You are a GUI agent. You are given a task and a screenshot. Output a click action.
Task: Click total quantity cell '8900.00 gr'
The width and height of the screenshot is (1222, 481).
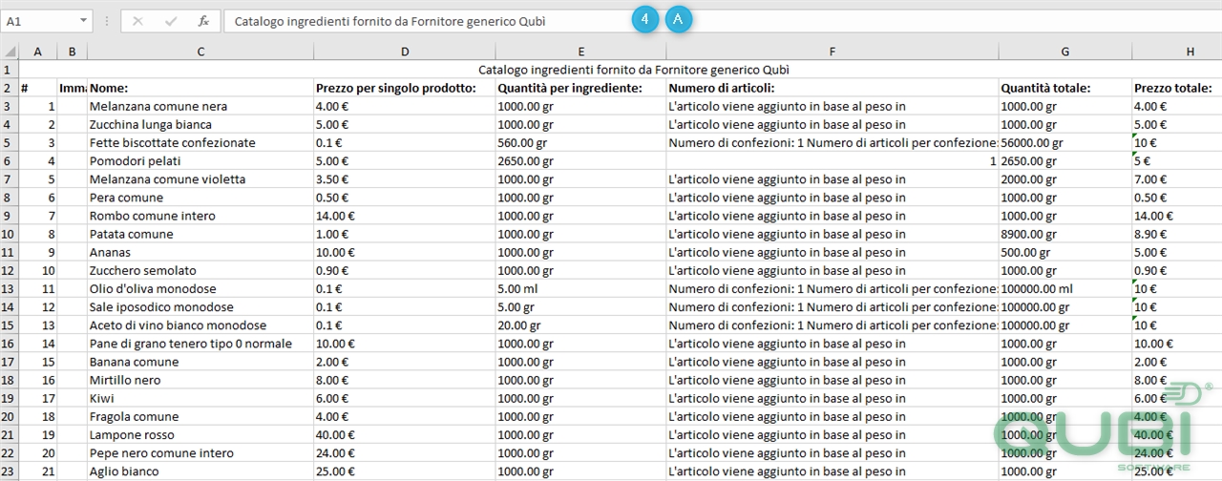(1065, 234)
